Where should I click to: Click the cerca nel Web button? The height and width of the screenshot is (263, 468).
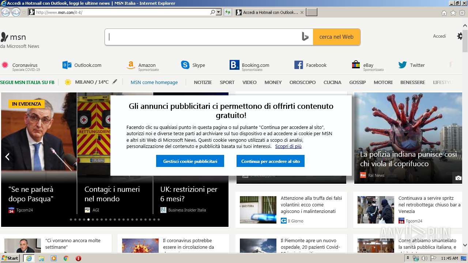(336, 37)
